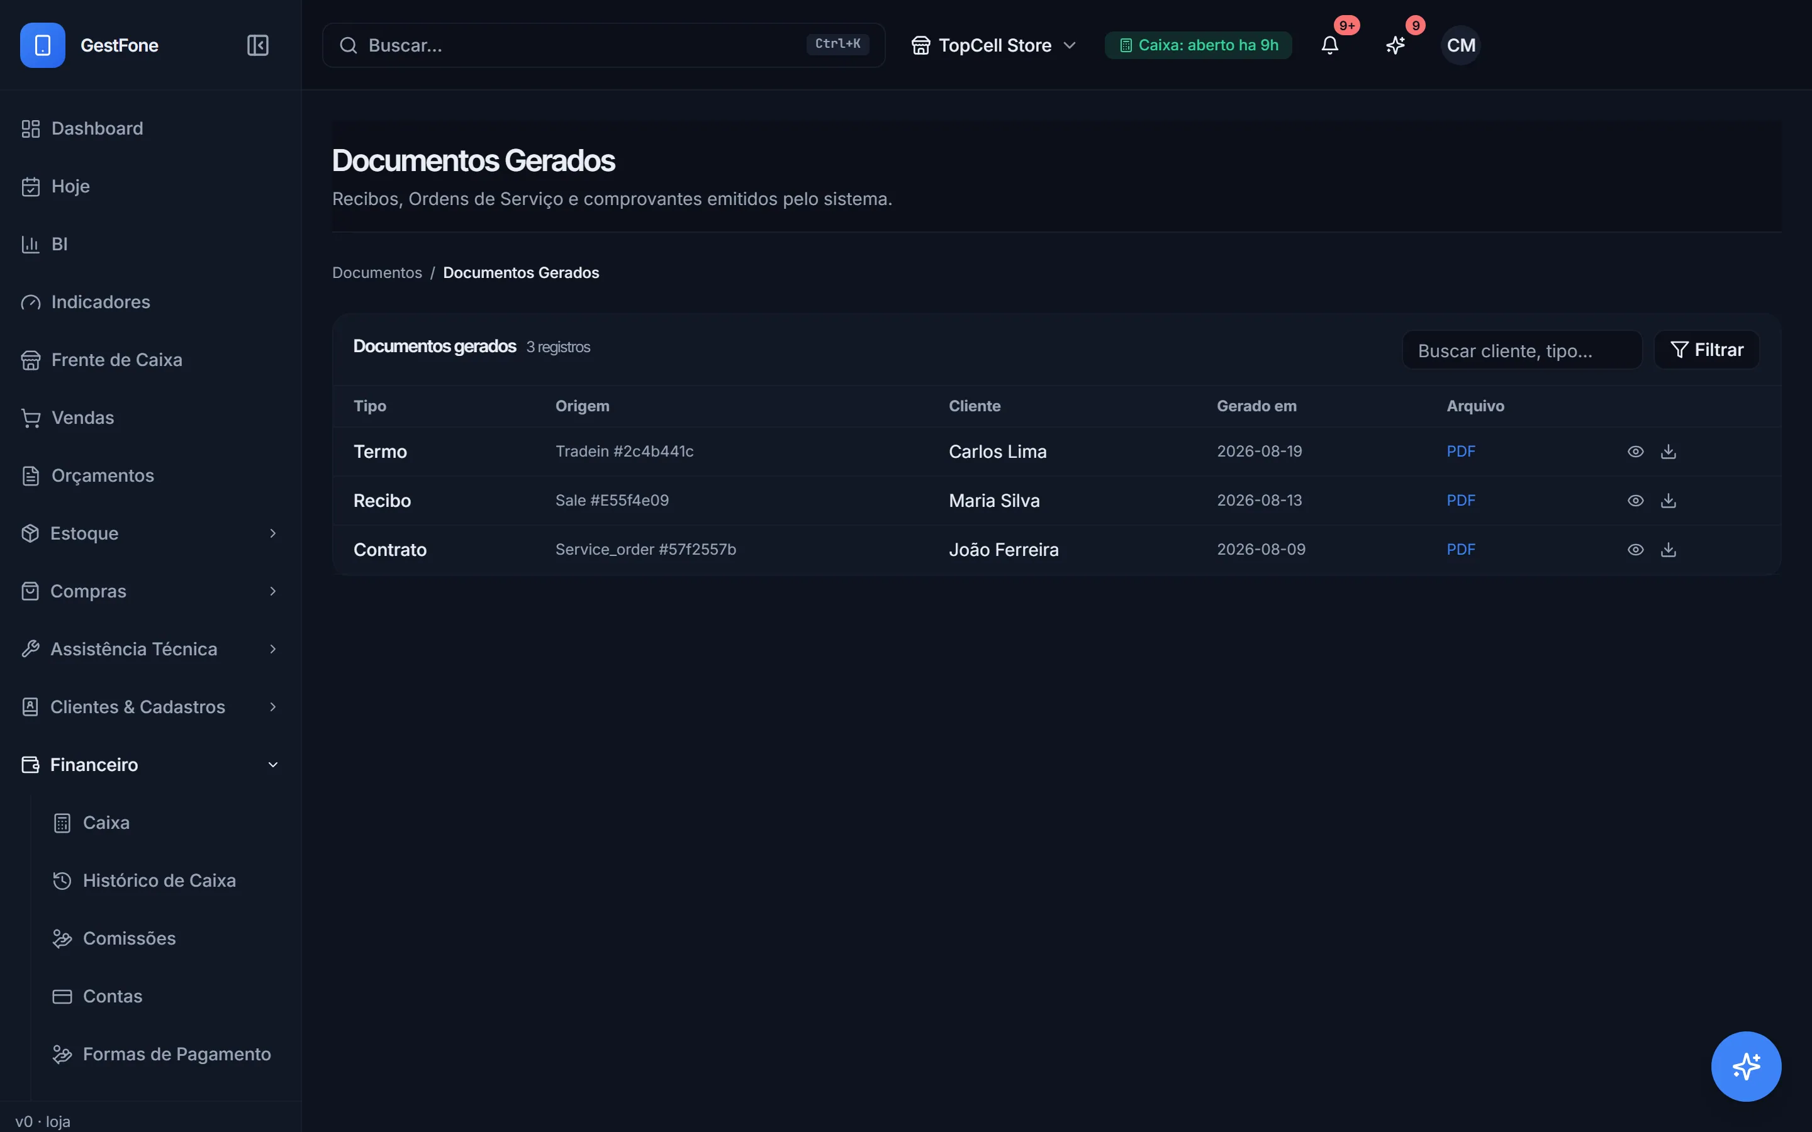Screen dimensions: 1812x1132
Task: Open the PDF link for Maria Silva
Action: (1461, 500)
